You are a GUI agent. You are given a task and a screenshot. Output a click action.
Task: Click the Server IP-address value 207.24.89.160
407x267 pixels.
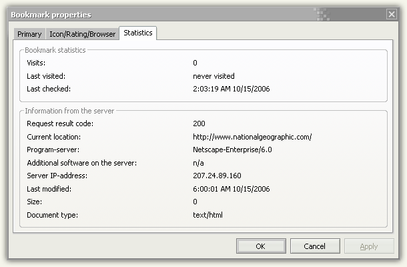click(217, 176)
